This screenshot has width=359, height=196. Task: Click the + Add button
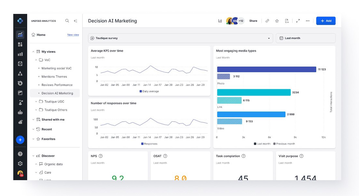tap(326, 21)
